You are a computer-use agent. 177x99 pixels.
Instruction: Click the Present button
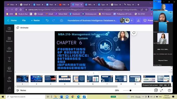(148, 20)
